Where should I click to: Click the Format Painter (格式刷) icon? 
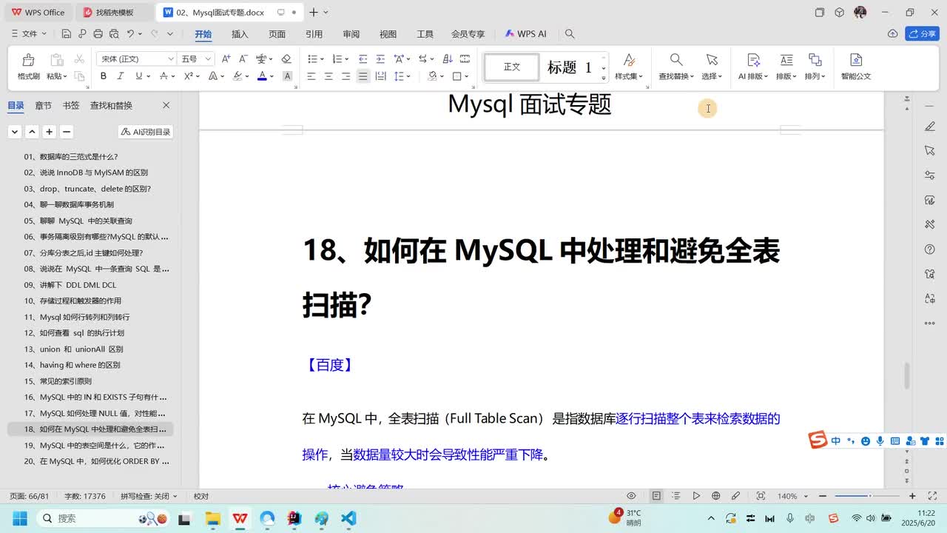tap(28, 60)
